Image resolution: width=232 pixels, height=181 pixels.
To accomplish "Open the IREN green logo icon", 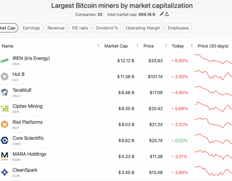I will 5,60.
